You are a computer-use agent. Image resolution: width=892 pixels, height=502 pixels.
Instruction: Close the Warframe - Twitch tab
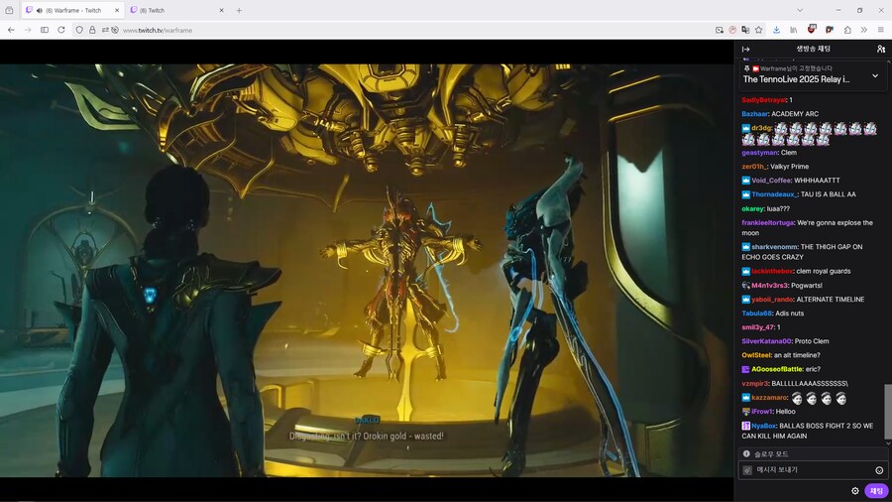[117, 10]
